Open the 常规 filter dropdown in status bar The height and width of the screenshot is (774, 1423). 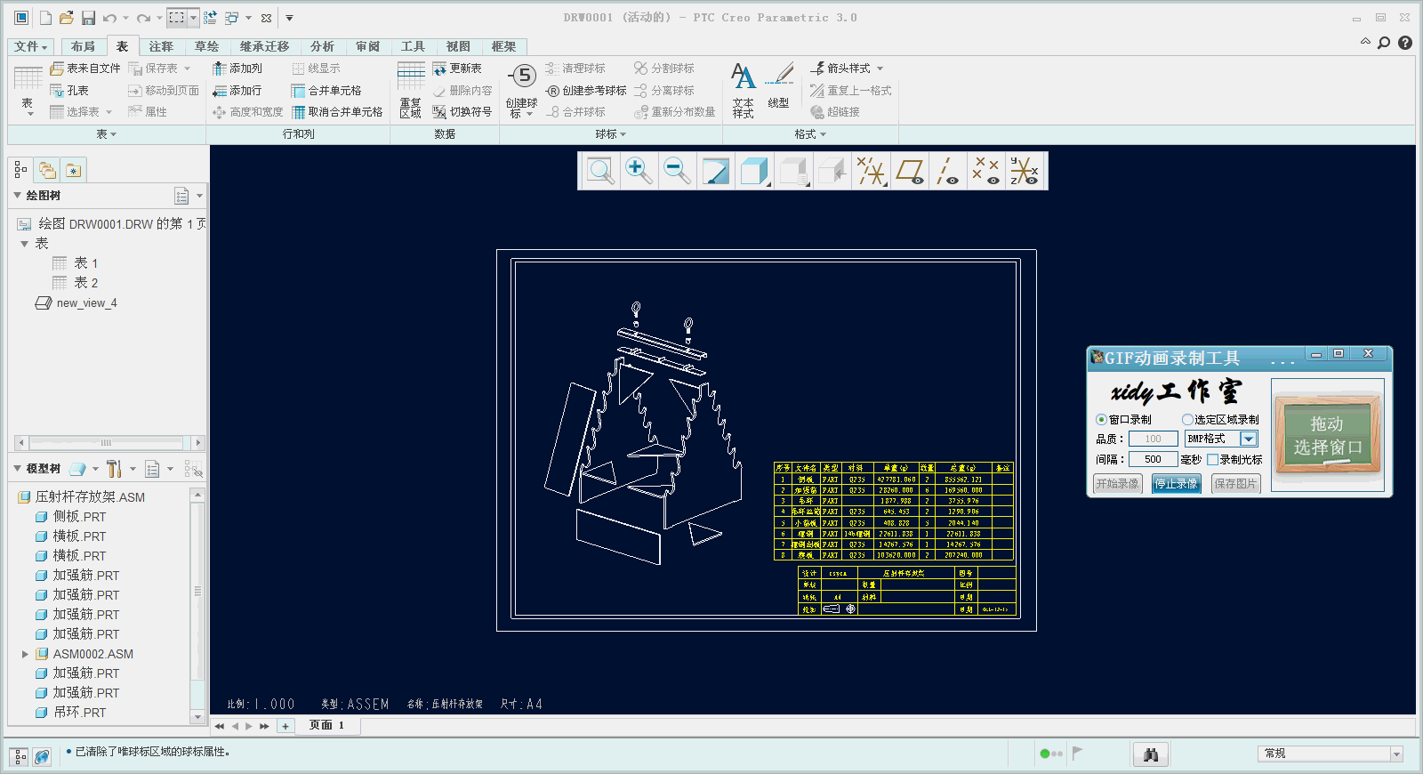click(1396, 754)
